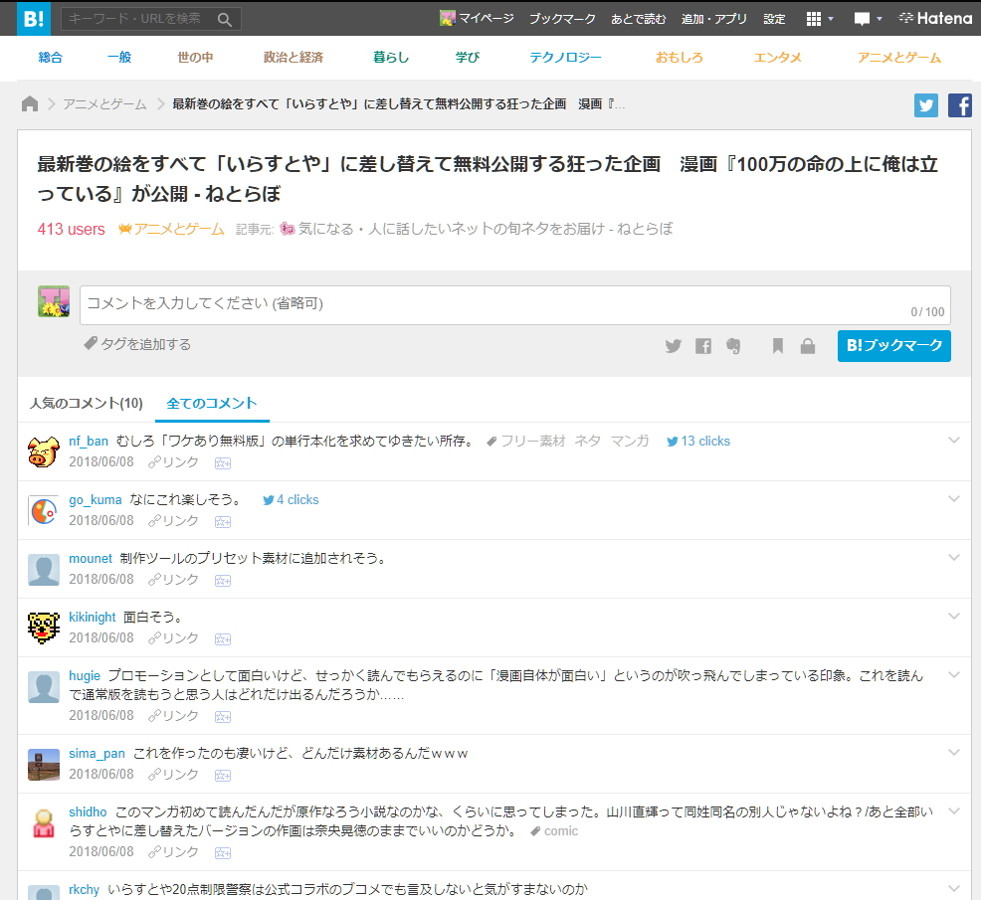Expand hugie comment options chevron
The image size is (981, 900).
(x=954, y=675)
